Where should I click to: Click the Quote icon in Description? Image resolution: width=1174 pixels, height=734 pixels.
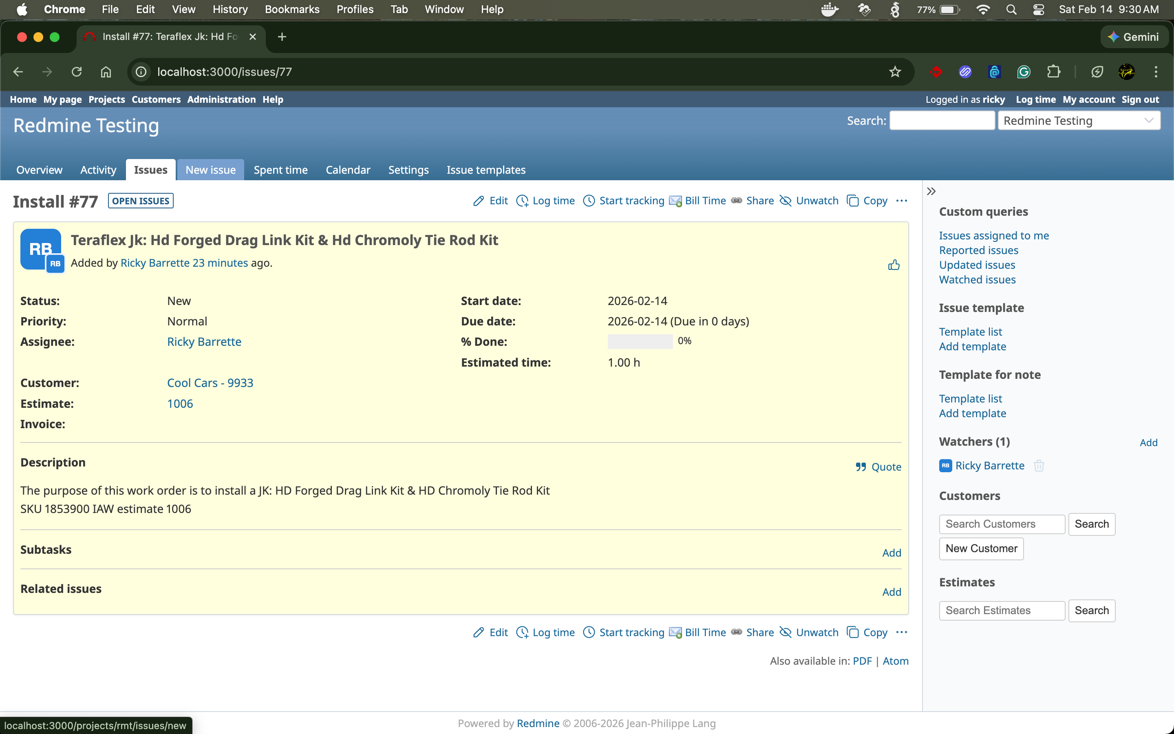861,466
